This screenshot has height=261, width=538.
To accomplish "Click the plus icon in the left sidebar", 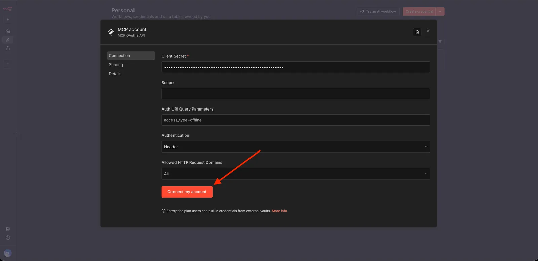I will tap(8, 20).
